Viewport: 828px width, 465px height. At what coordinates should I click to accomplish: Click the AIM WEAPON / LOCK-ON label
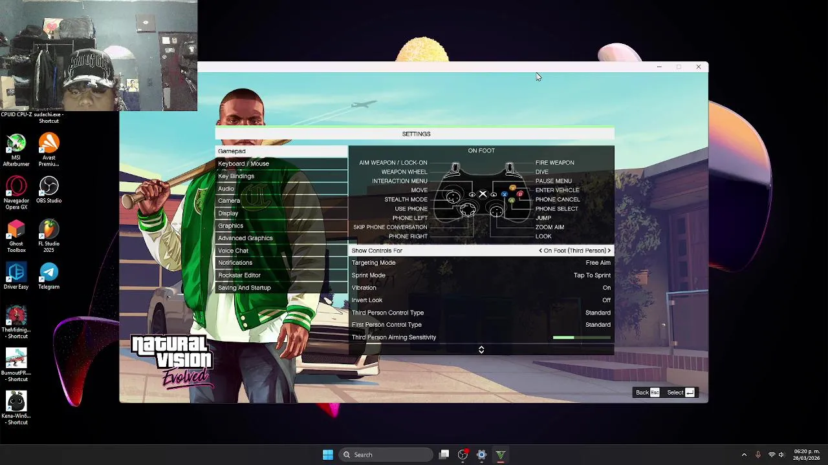[393, 163]
